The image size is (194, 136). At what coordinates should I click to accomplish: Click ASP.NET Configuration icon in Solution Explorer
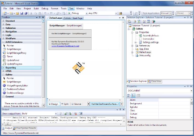tap(154, 21)
